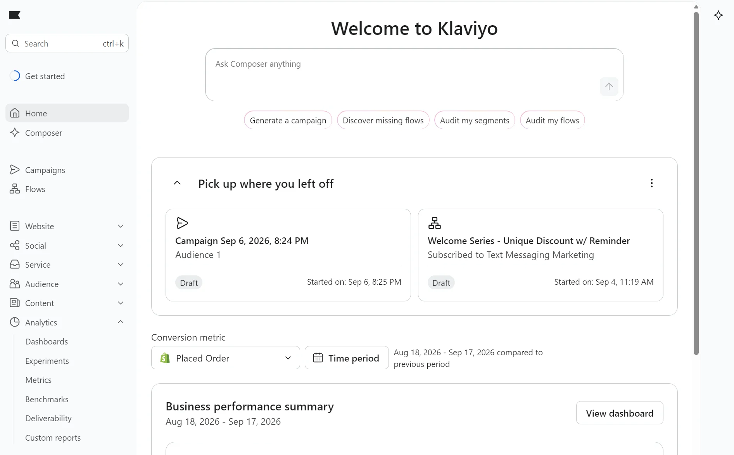Click the View dashboard button

click(620, 413)
